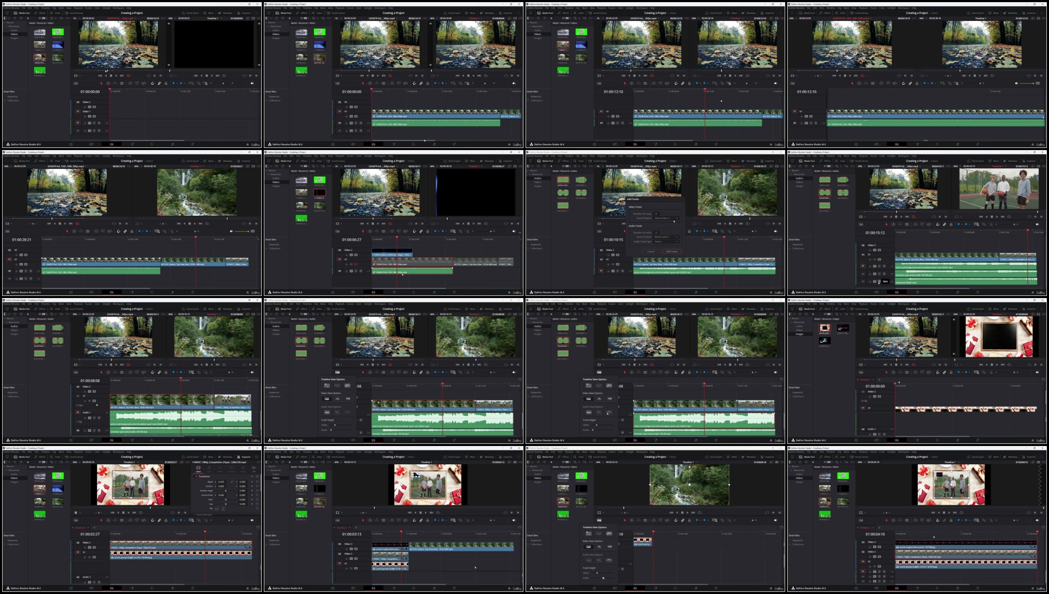The image size is (1049, 594).
Task: Open Workspace menu in the 01:00:06:27 window
Action: coord(380,156)
